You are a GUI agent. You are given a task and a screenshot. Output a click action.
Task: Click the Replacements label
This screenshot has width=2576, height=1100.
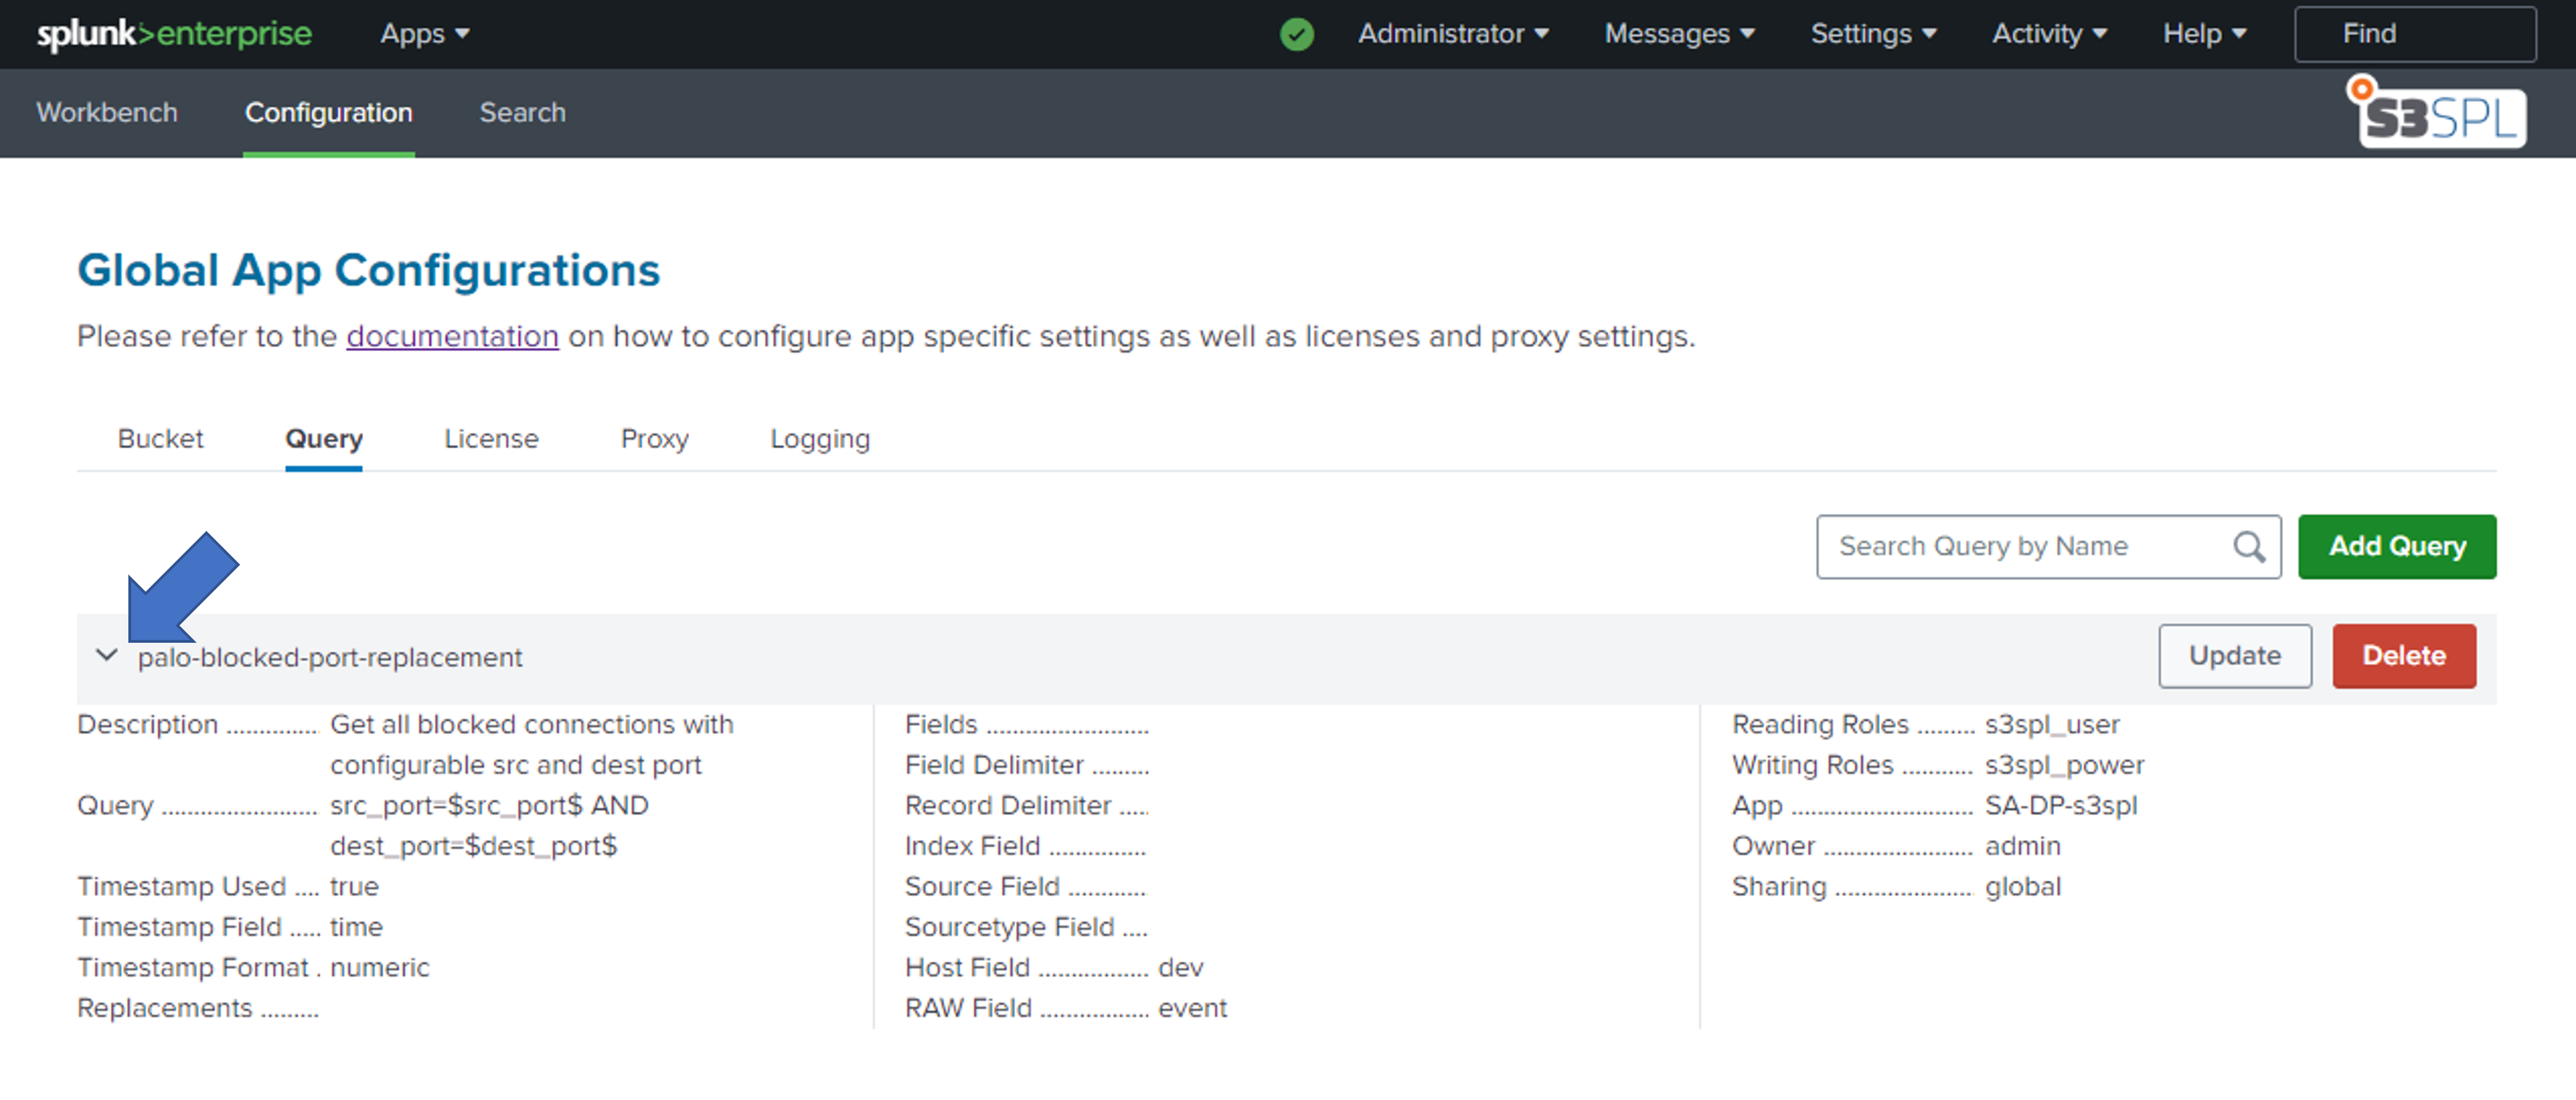164,1009
